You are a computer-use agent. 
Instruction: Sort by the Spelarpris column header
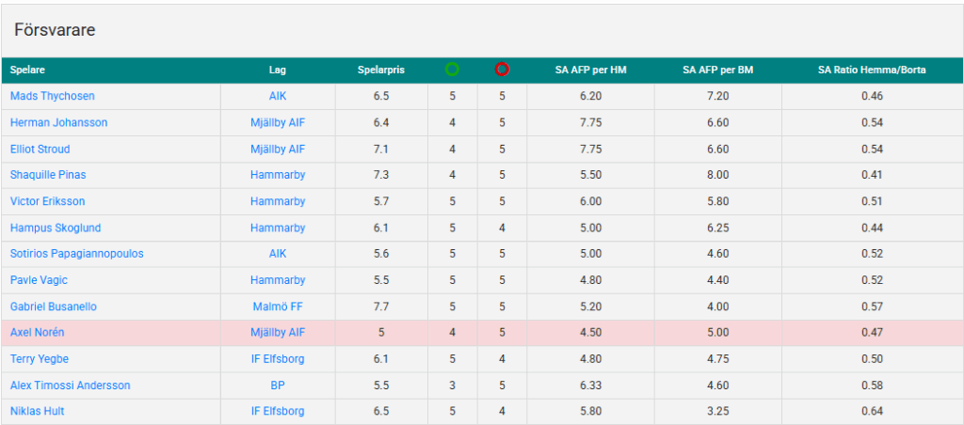pos(381,70)
